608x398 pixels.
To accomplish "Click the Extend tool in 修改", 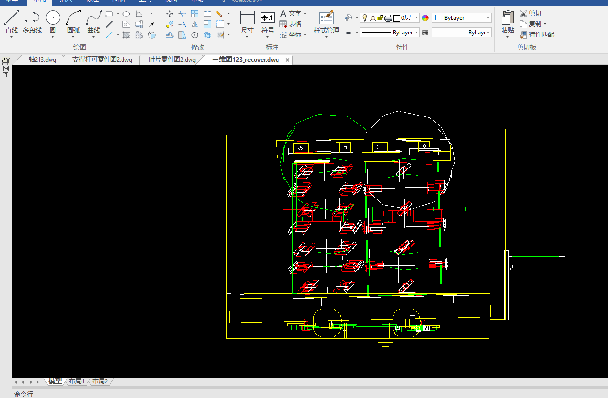I will [x=182, y=24].
